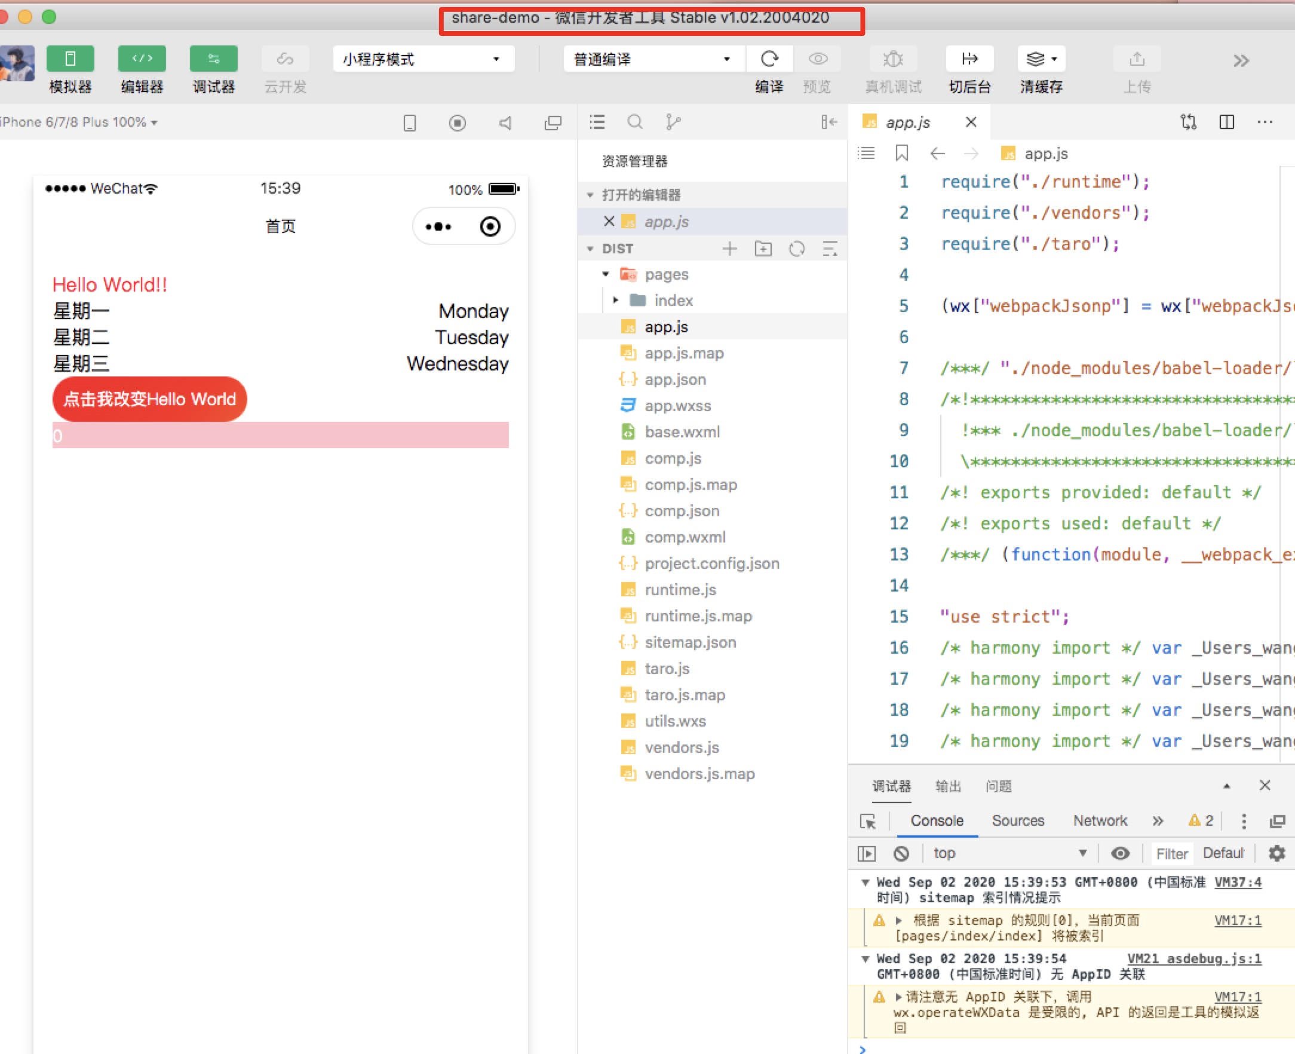Viewport: 1295px width, 1054px height.
Task: Open the source control branch icon
Action: tap(673, 122)
